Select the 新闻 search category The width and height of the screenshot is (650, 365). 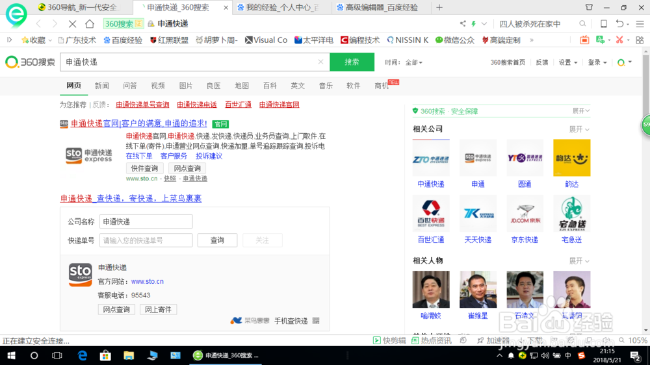pyautogui.click(x=101, y=86)
